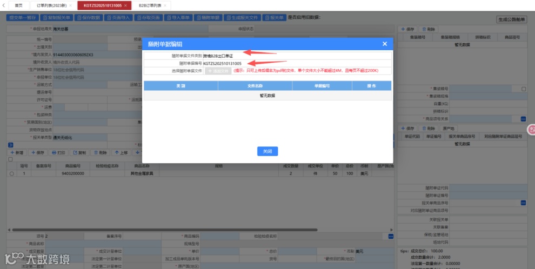
Task: Open the 报关单商品序号 ellipsis picker
Action: coord(524,203)
